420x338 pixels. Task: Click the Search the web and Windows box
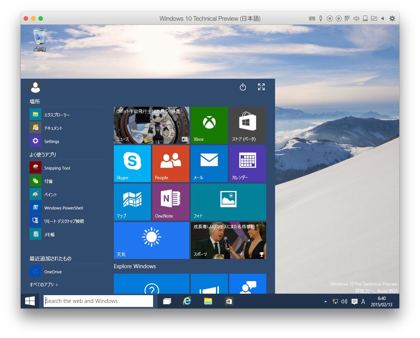point(98,301)
